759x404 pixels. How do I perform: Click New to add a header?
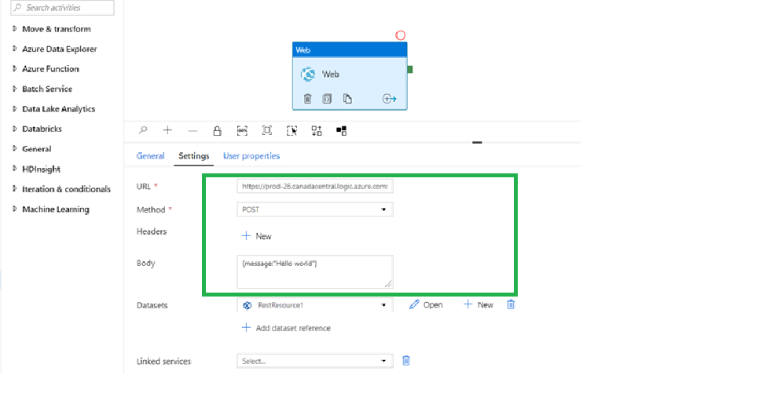pyautogui.click(x=257, y=236)
